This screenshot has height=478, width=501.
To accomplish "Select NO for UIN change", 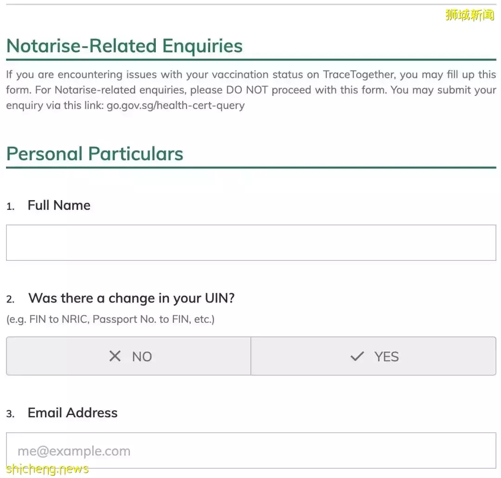I will coord(128,356).
